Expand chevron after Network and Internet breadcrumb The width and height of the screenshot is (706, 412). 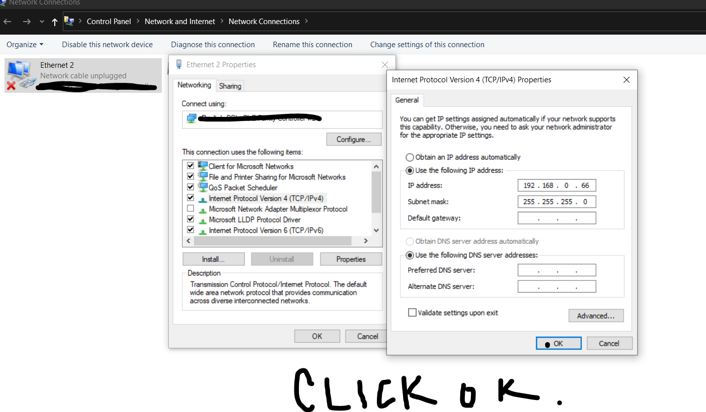[x=222, y=22]
